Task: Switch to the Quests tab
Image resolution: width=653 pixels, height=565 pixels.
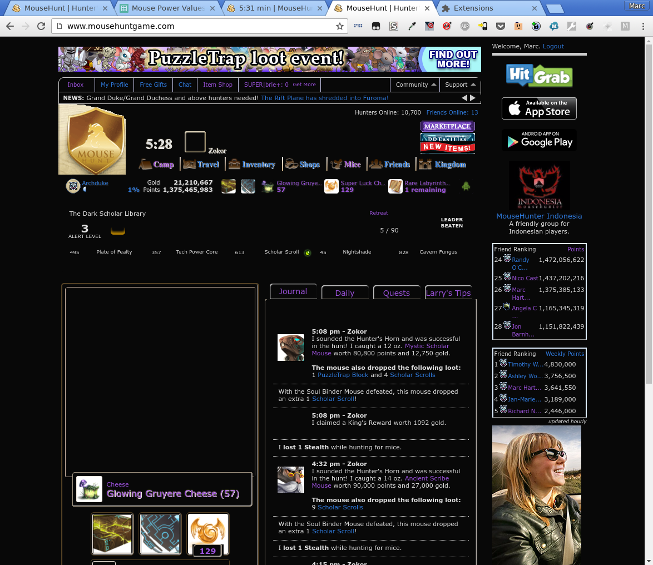Action: pos(397,293)
